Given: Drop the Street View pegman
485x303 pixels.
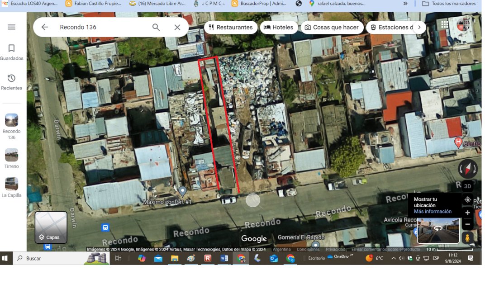Looking at the screenshot, I should coord(467,237).
